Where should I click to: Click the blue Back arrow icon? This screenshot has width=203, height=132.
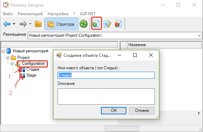click(7, 24)
